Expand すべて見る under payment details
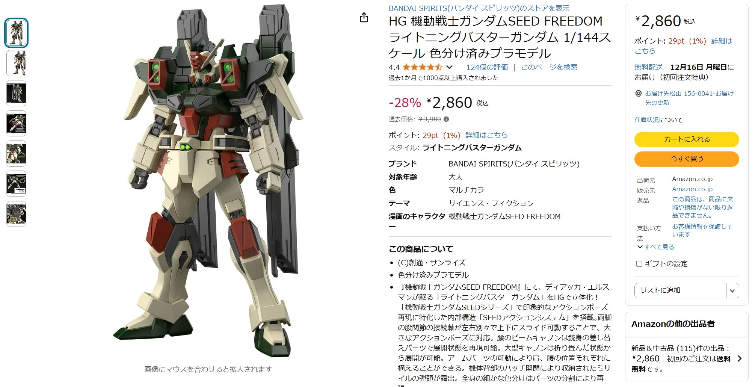This screenshot has height=387, width=755. coord(656,247)
